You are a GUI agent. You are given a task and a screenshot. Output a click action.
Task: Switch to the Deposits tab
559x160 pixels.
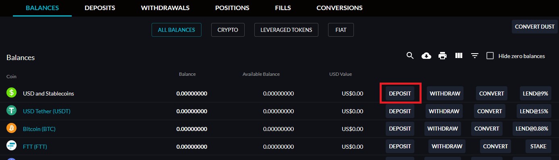(100, 8)
